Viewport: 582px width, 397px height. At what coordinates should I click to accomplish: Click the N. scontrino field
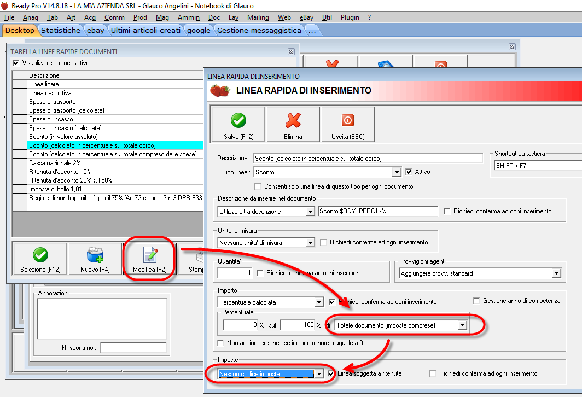pos(133,348)
